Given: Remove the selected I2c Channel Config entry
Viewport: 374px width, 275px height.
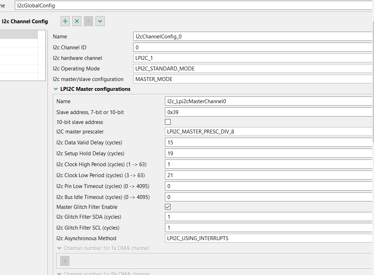Looking at the screenshot, I should tap(77, 21).
